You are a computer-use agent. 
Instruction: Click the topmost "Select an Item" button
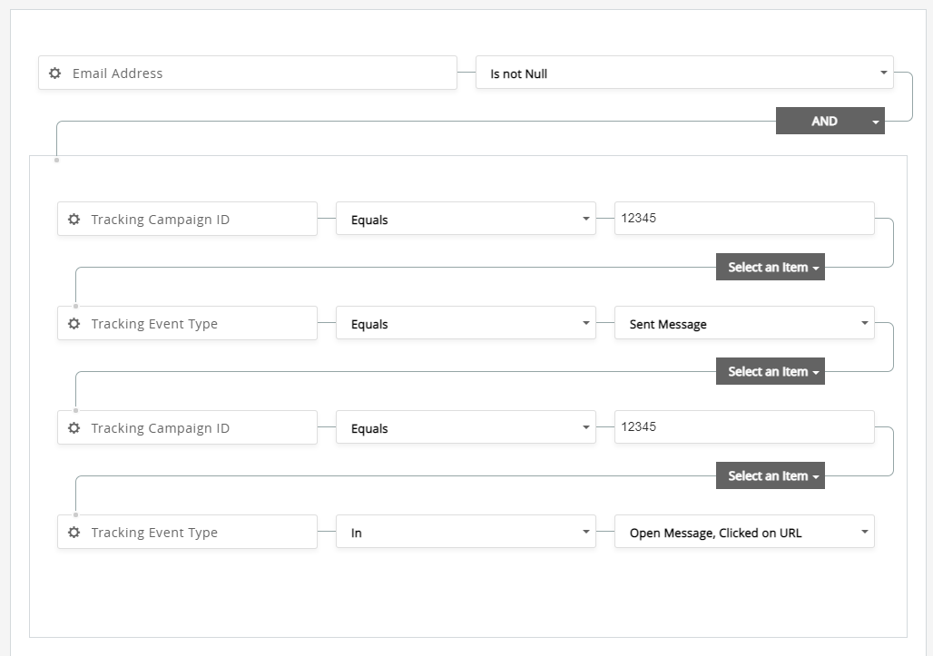(770, 268)
